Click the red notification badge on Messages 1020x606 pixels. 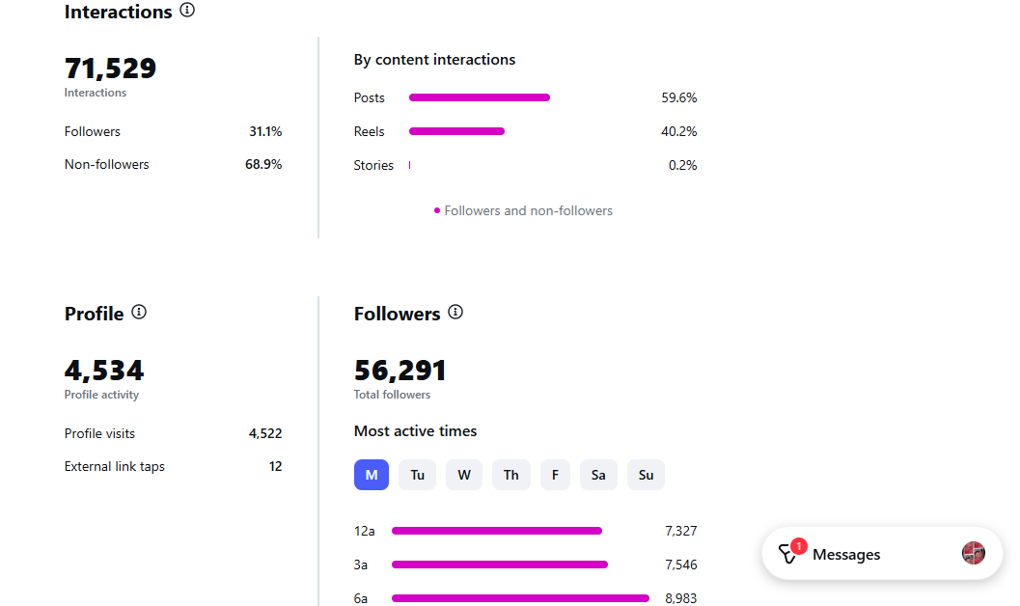coord(798,546)
